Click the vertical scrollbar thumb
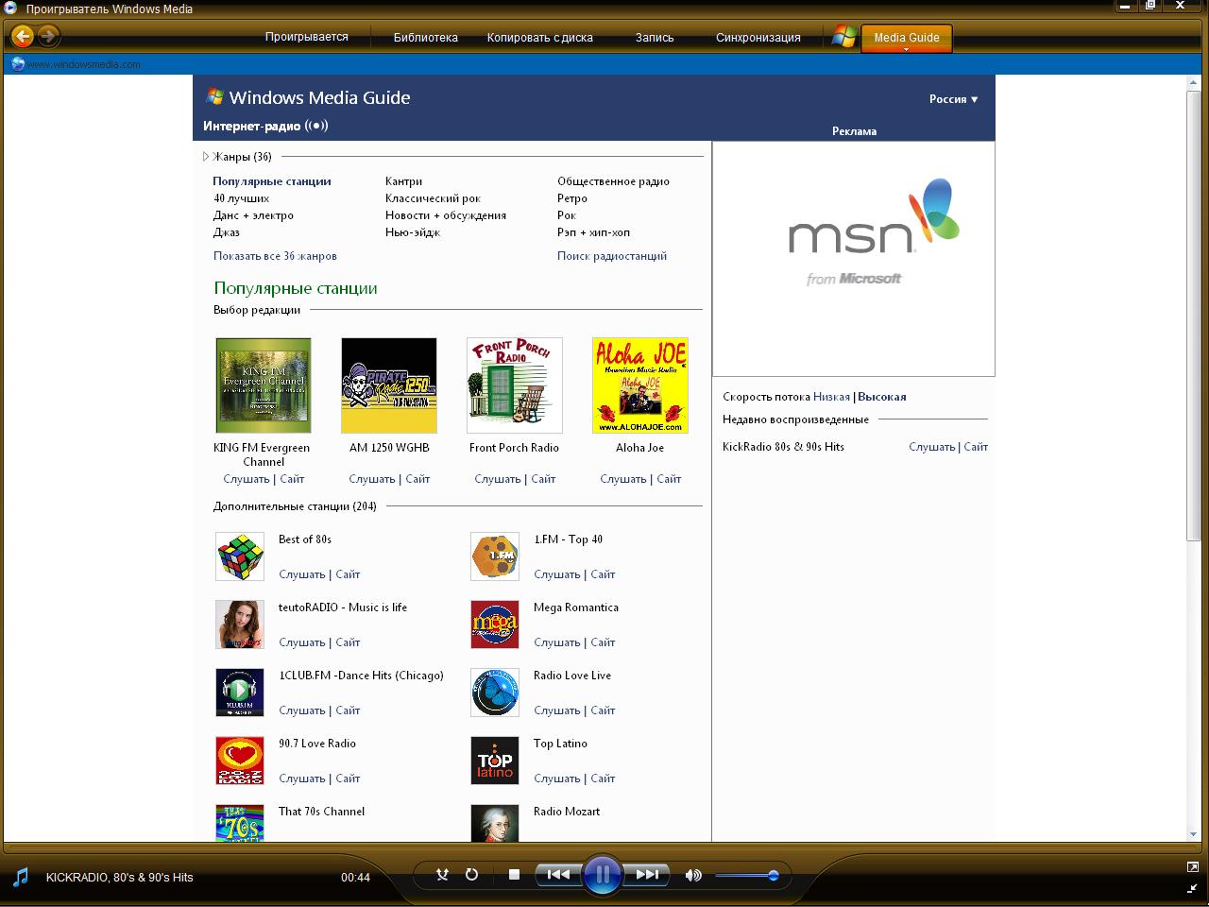This screenshot has width=1209, height=907. point(1193,315)
